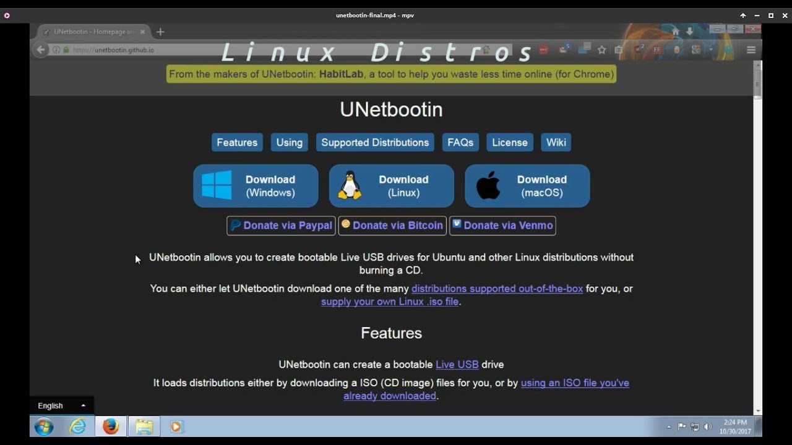Select the UNetbootin Homepage tab
Image resolution: width=792 pixels, height=445 pixels.
pos(95,32)
